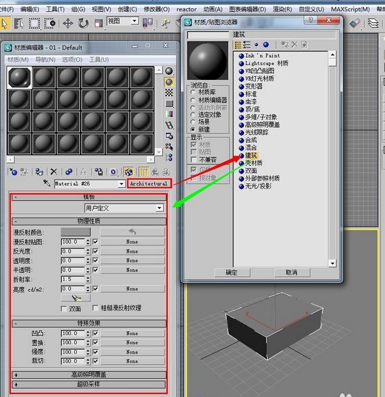Click the sample type sphere icon

(x=169, y=71)
